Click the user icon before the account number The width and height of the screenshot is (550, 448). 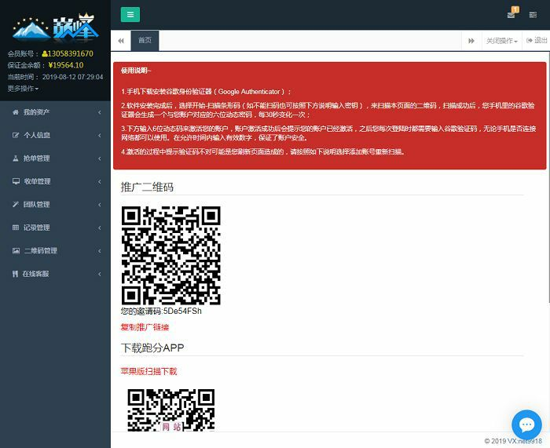coord(45,54)
